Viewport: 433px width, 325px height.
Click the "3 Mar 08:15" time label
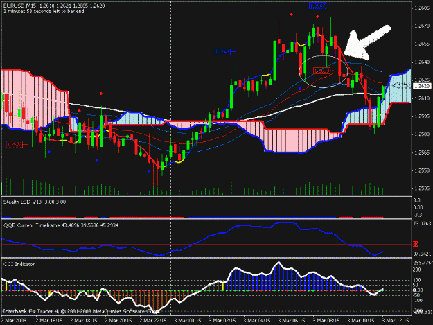click(x=326, y=321)
